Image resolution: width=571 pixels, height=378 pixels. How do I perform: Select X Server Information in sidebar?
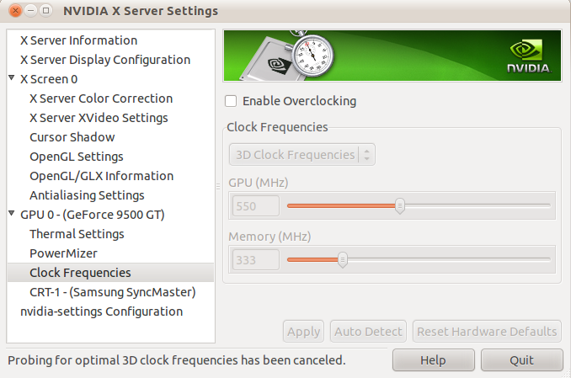78,40
